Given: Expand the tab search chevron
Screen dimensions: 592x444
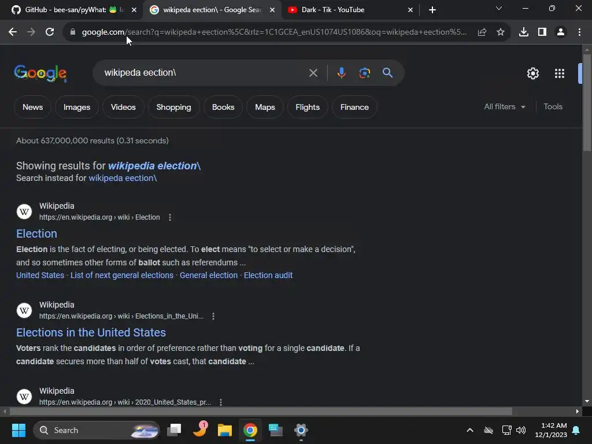Looking at the screenshot, I should pos(499,8).
